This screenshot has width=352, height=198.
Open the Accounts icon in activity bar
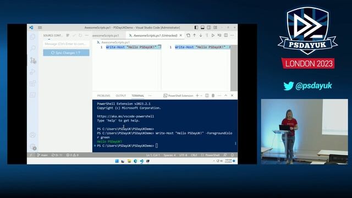33,135
